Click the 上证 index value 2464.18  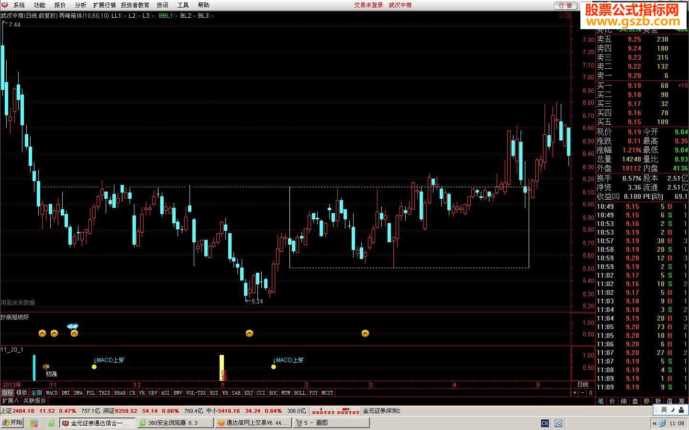(23, 411)
